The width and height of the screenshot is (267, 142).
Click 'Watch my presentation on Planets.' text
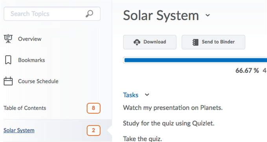point(173,108)
